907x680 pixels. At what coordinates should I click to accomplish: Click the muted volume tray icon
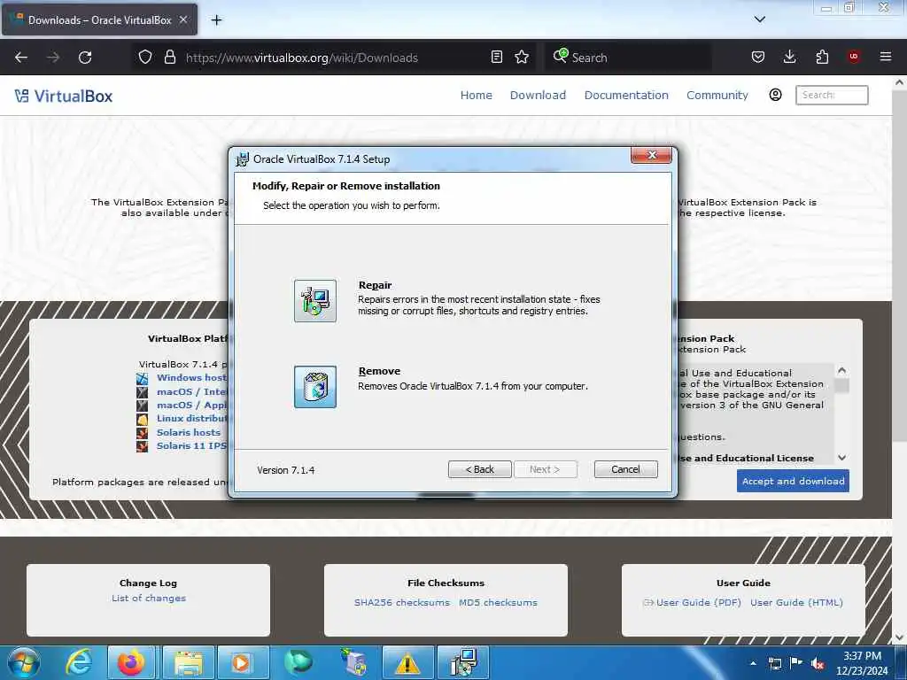818,663
